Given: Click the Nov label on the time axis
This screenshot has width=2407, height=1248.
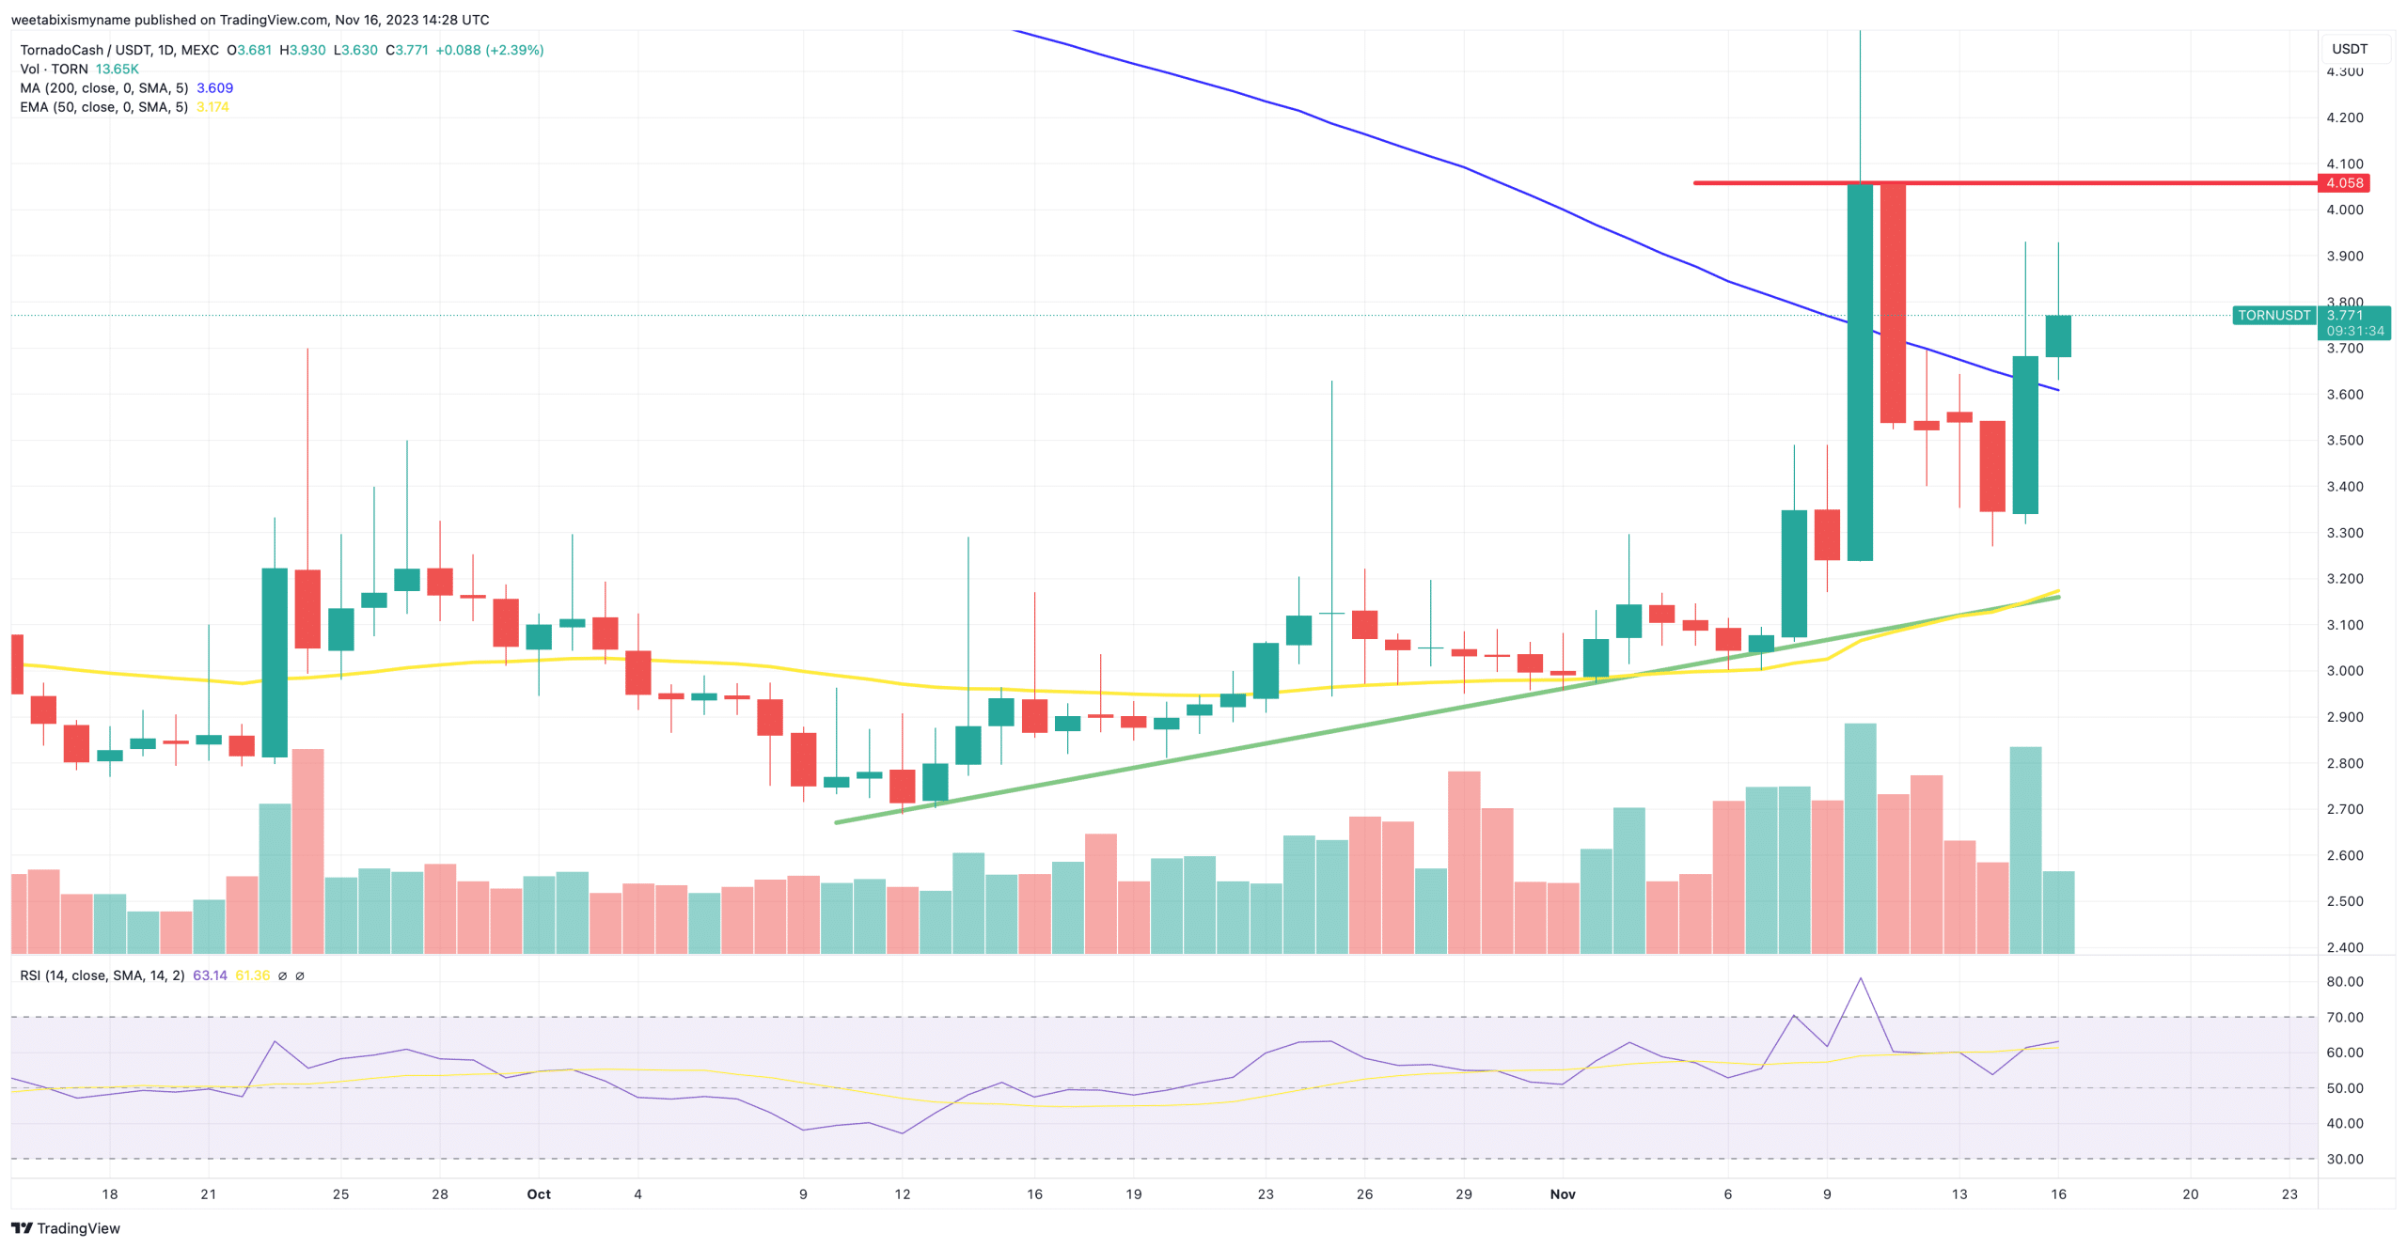Looking at the screenshot, I should (x=1562, y=1193).
